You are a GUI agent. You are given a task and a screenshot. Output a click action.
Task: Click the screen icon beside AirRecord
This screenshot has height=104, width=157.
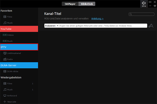point(5,96)
